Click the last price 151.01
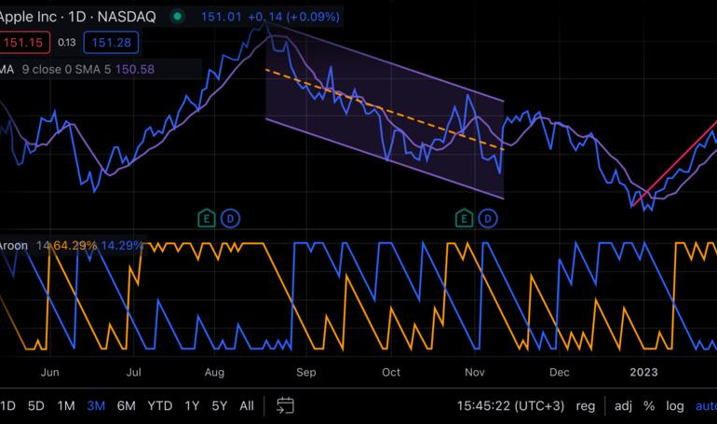This screenshot has width=717, height=424. click(x=222, y=17)
